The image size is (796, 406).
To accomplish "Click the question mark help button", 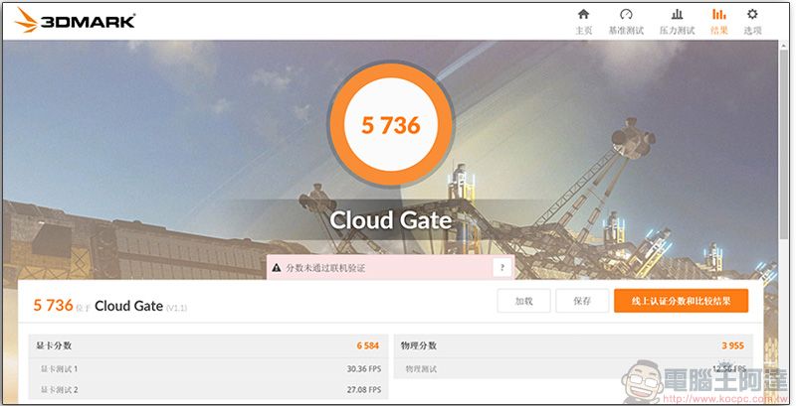I will point(502,268).
